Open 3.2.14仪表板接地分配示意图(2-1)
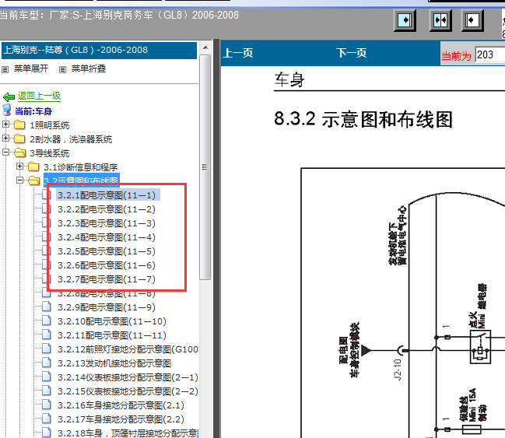This screenshot has width=505, height=438. 128,377
